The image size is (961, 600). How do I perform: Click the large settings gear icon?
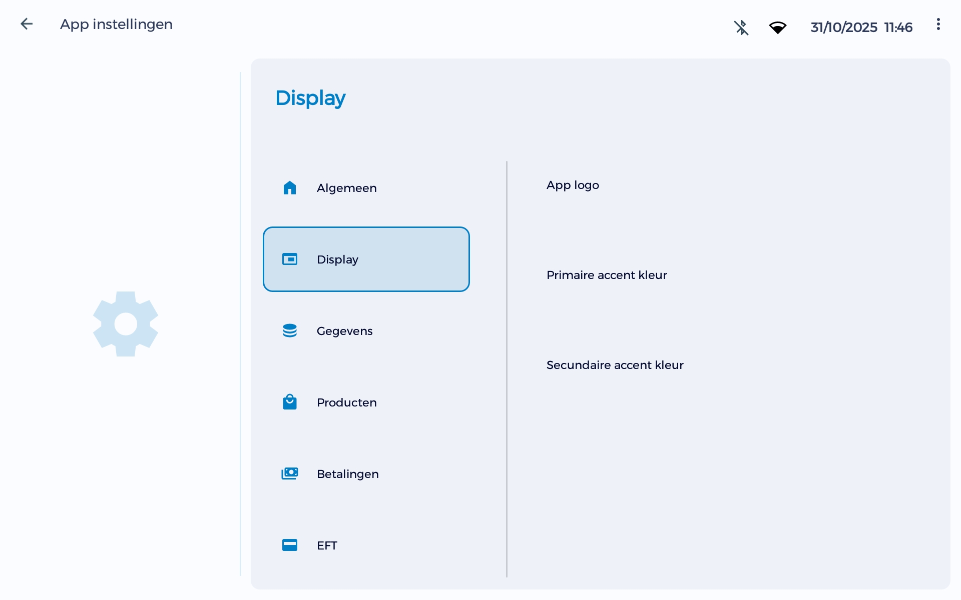[126, 324]
